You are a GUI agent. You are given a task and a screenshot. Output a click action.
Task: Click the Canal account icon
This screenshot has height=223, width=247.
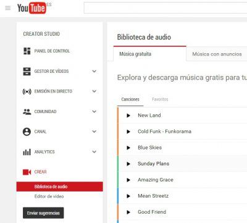pos(27,132)
